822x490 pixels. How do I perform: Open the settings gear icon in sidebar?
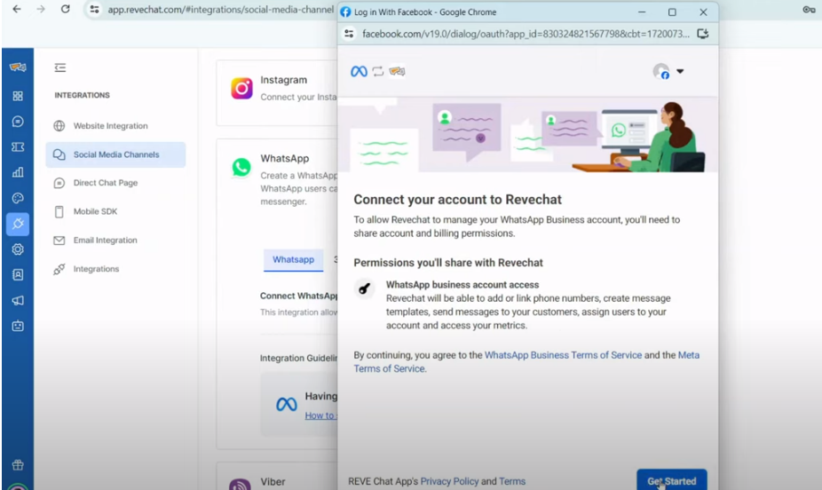coord(18,249)
